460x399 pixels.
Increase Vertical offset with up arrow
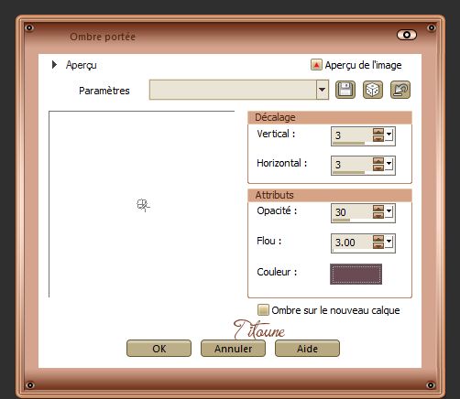[x=378, y=132]
